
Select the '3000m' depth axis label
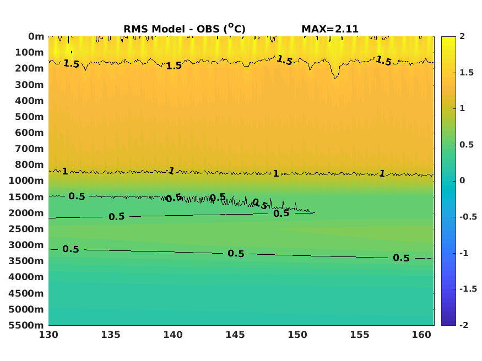(26, 245)
